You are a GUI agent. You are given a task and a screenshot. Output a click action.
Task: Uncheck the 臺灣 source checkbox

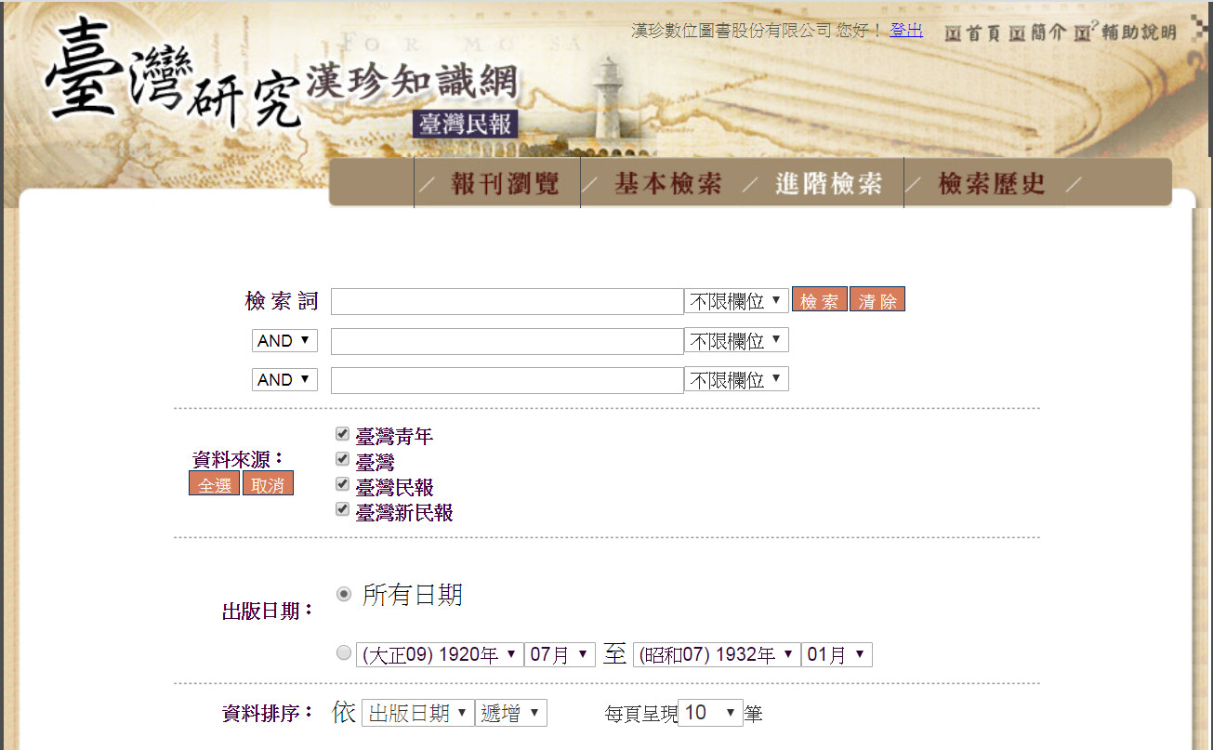tap(342, 459)
